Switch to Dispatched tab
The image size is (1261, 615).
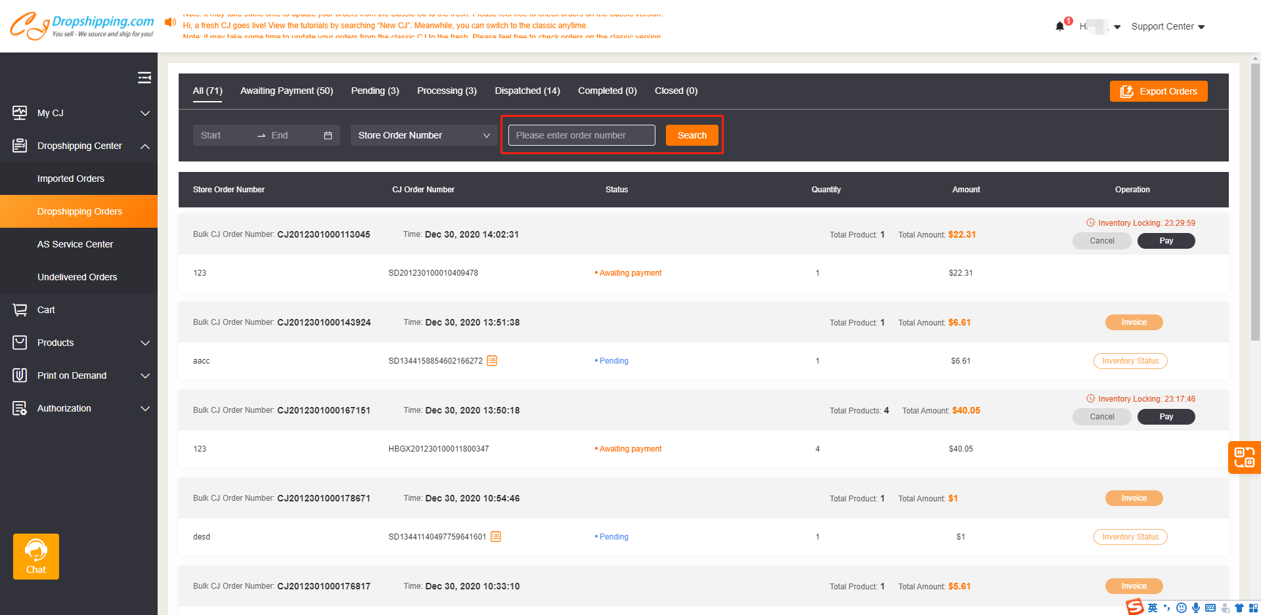[527, 91]
